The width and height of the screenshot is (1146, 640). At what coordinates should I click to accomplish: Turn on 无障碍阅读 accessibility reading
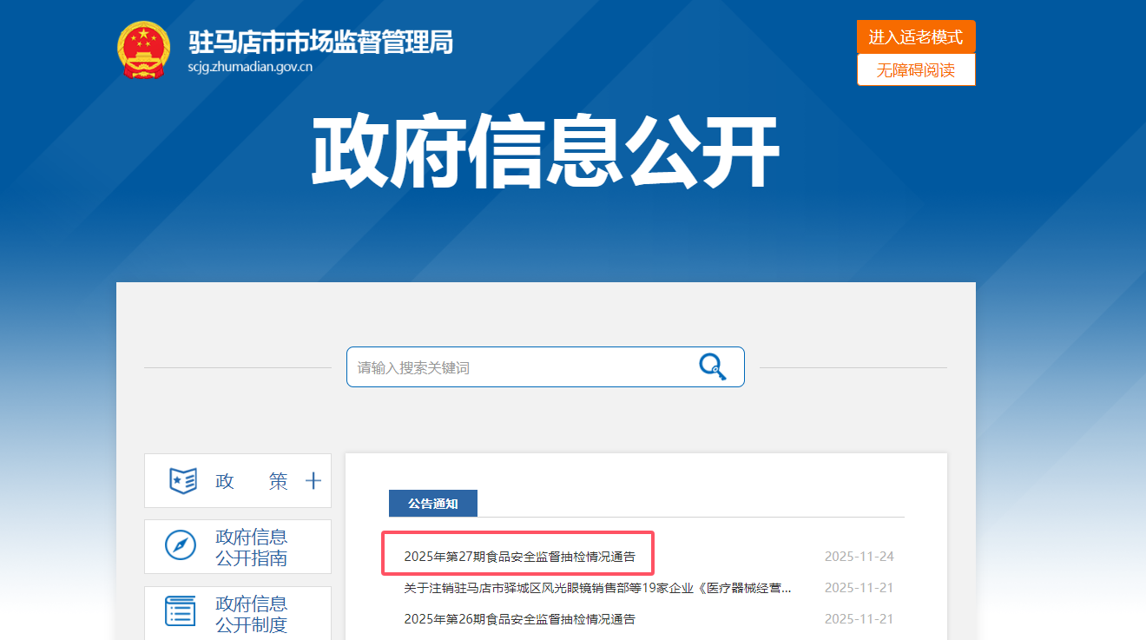916,70
